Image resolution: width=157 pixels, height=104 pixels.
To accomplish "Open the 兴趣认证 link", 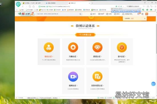I will point(73,56).
